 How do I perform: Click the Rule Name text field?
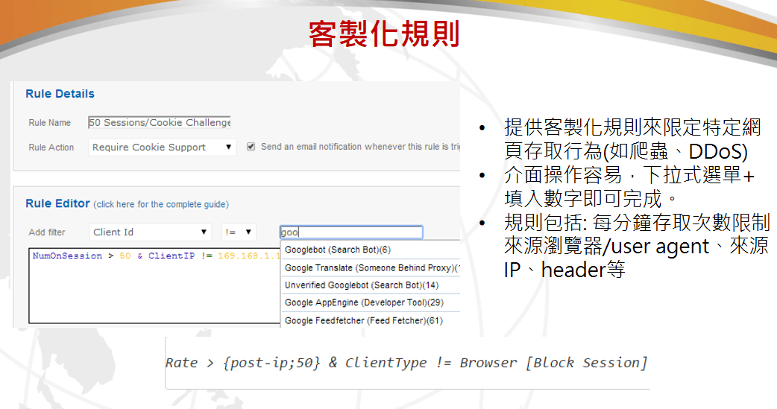tap(160, 122)
